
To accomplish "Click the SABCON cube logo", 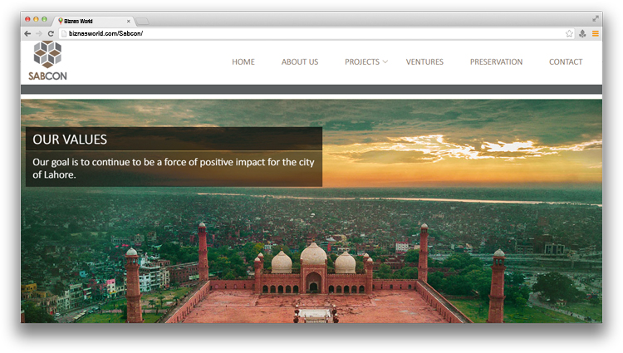I will point(47,56).
